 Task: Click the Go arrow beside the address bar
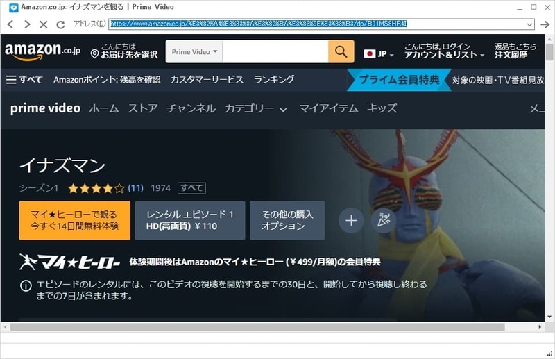(x=545, y=24)
